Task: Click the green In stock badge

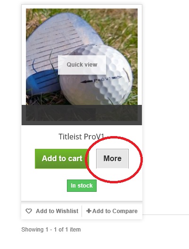Action: (x=82, y=186)
